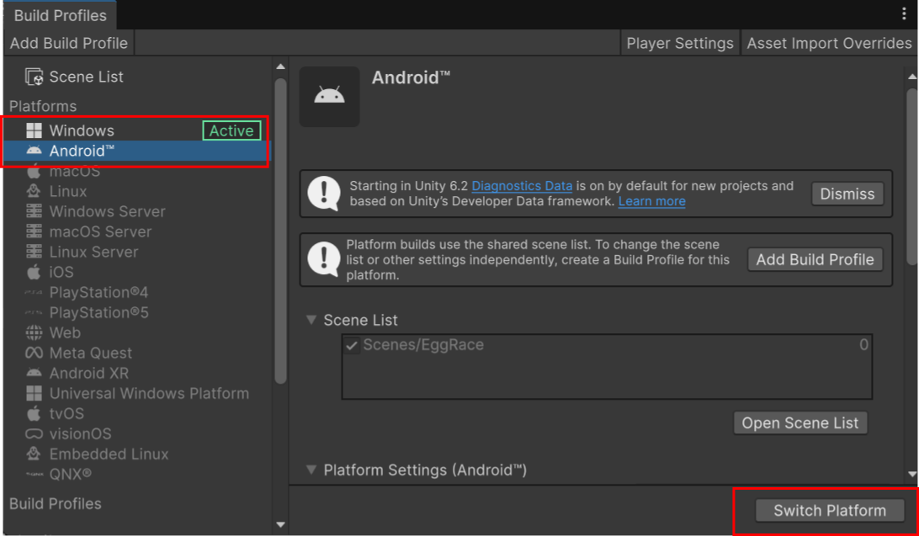Screen dimensions: 919x536
Task: Click the large Android header icon
Action: point(329,97)
